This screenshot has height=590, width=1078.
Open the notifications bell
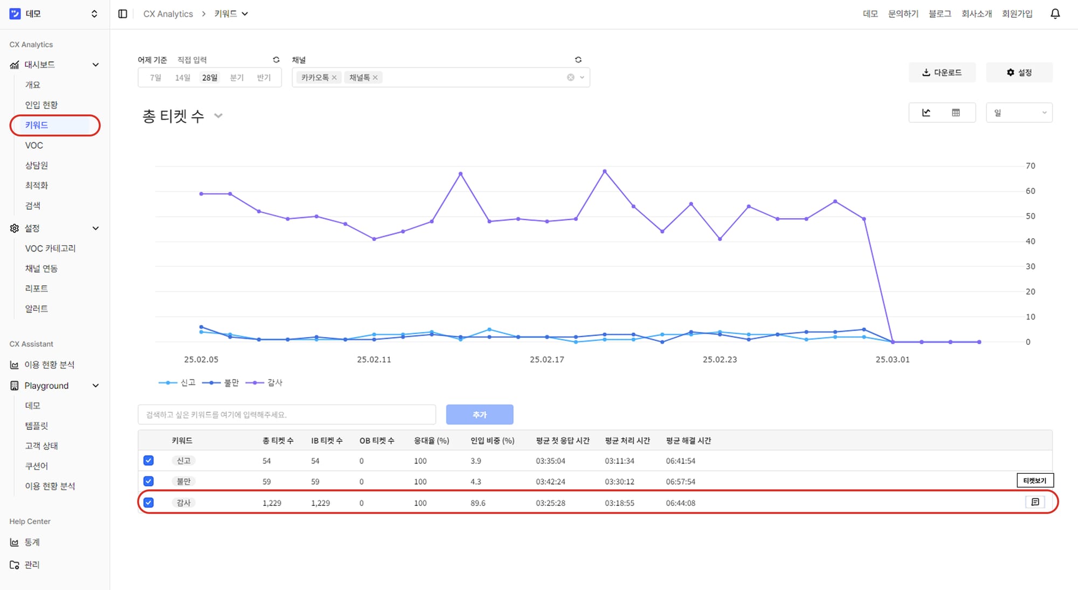pyautogui.click(x=1055, y=14)
